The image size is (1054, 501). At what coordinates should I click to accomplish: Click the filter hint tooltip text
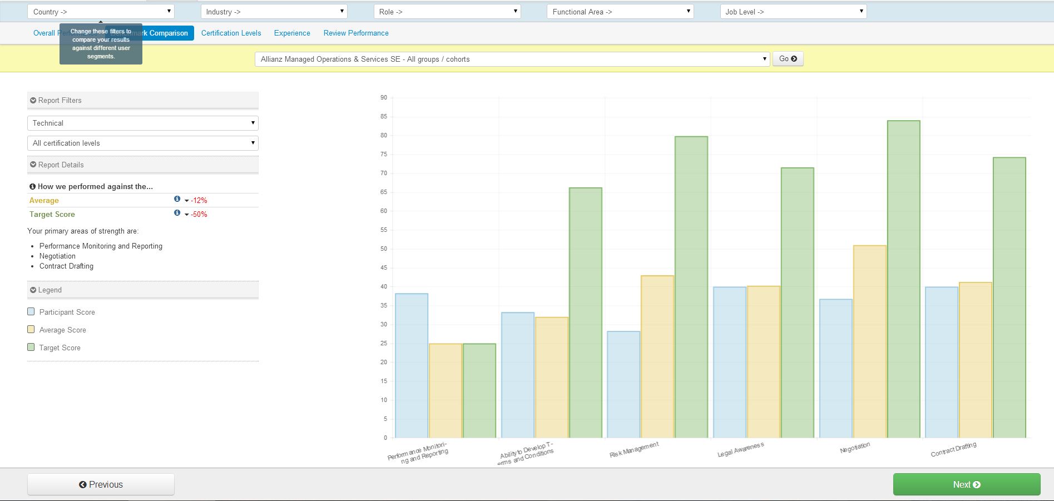[101, 44]
